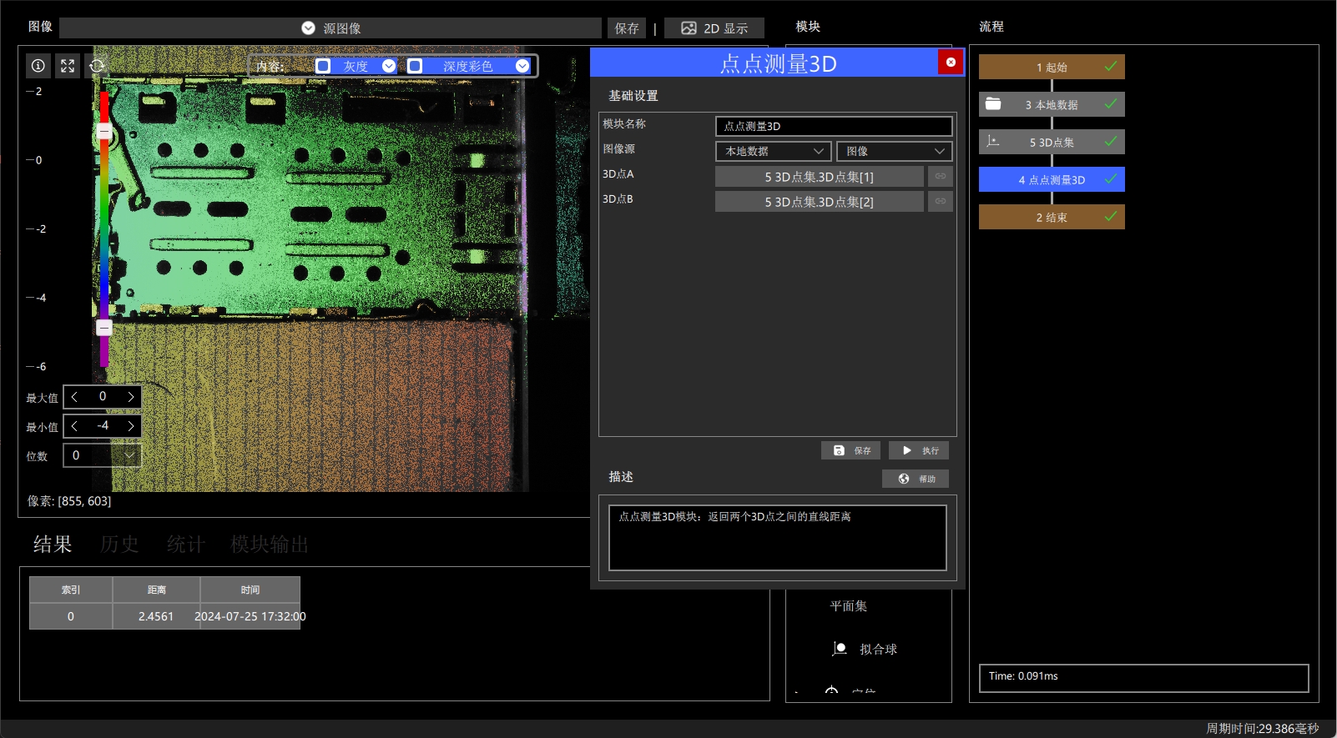This screenshot has width=1337, height=738.
Task: Increase 最大值 with right arrow
Action: pos(130,397)
